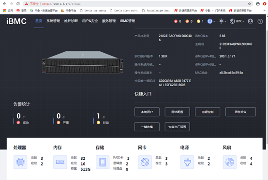The height and width of the screenshot is (180, 268).
Task: Click the 风扇 card heading
Action: click(x=227, y=148)
